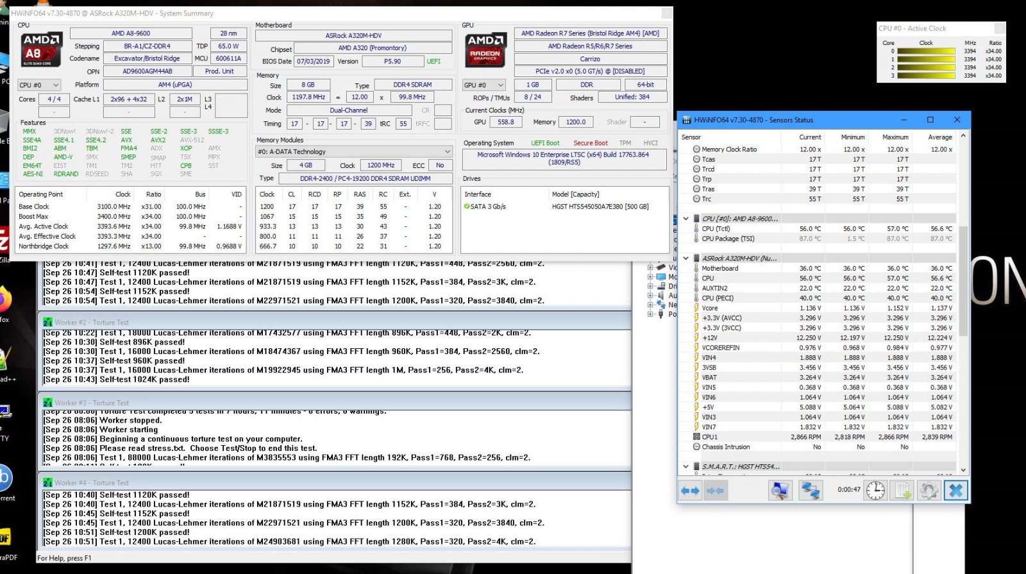
Task: Click the expand/collapse arrows button in Sensors Status
Action: (x=690, y=491)
